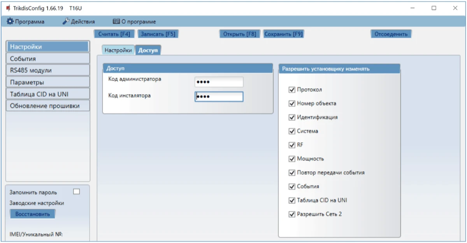
Task: Open the События section in sidebar
Action: pyautogui.click(x=48, y=59)
